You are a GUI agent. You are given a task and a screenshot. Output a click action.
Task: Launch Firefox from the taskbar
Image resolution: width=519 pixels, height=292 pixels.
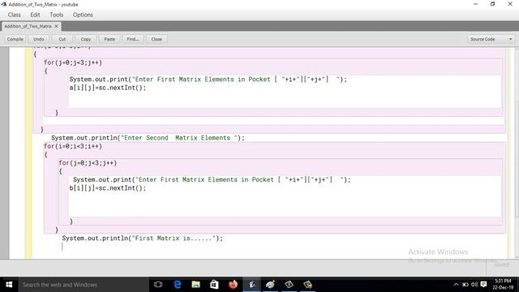tap(233, 285)
